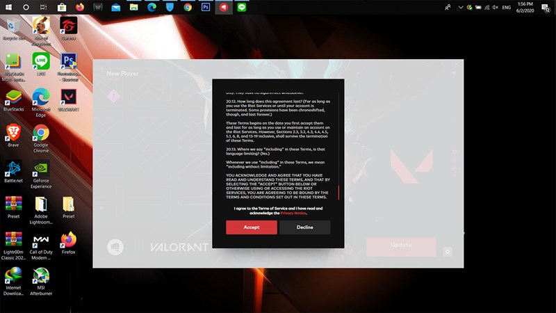Open the LINE desktop shortcut
This screenshot has width=556, height=313.
(x=41, y=64)
